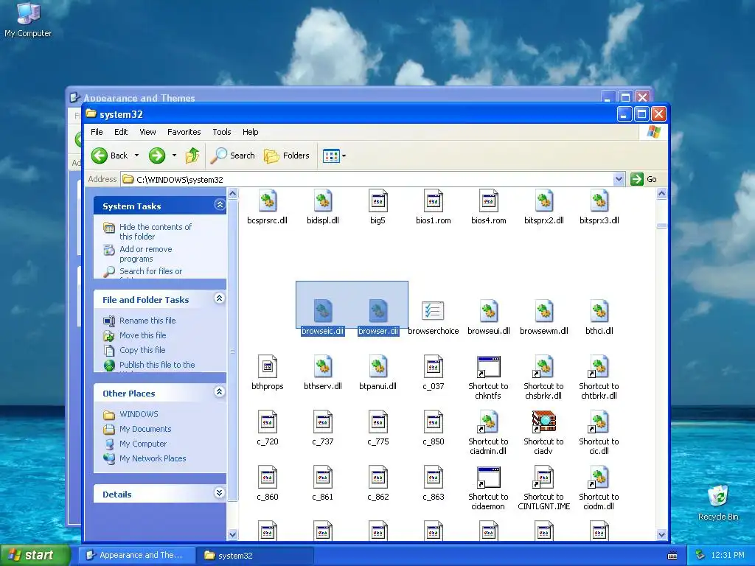
Task: Click the task pane scrollbar down arrow
Action: coord(232,534)
